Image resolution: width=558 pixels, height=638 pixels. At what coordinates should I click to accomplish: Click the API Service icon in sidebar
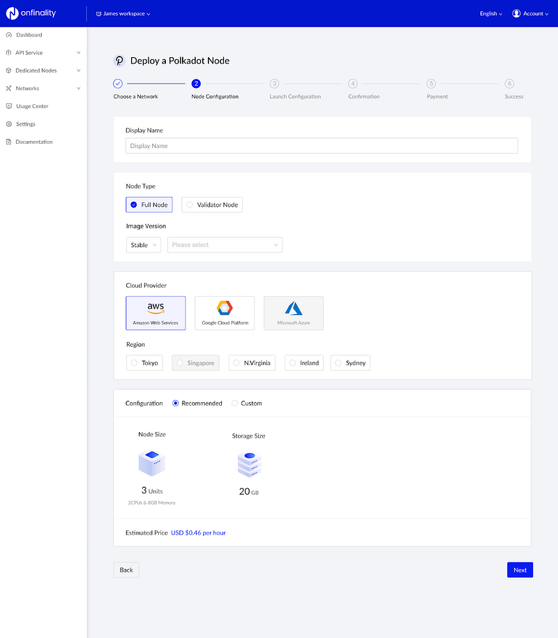coord(8,53)
